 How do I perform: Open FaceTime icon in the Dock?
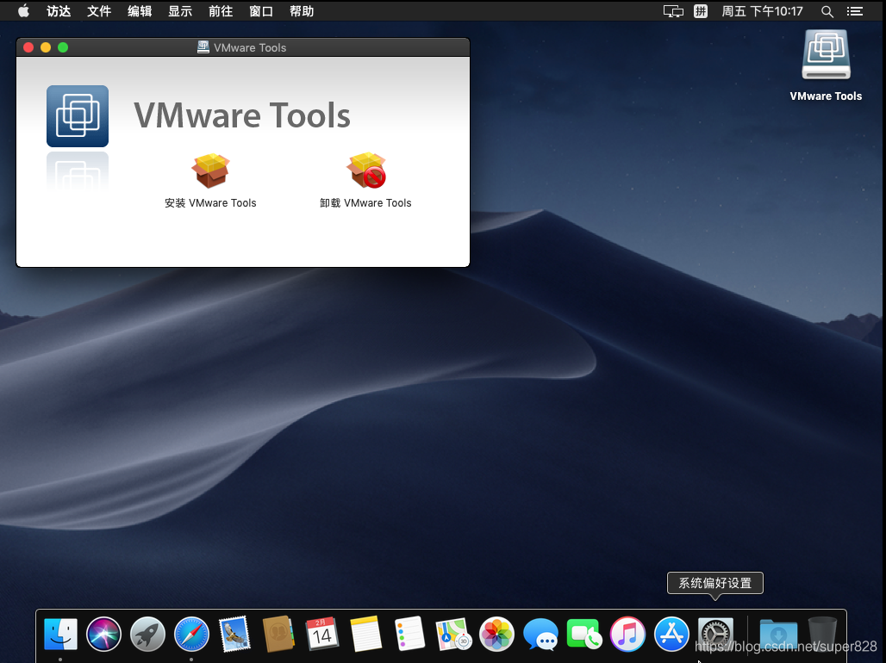coord(583,634)
